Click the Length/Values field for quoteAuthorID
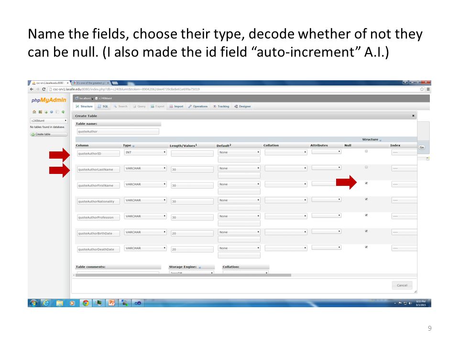The image size is (459, 344). pos(192,153)
